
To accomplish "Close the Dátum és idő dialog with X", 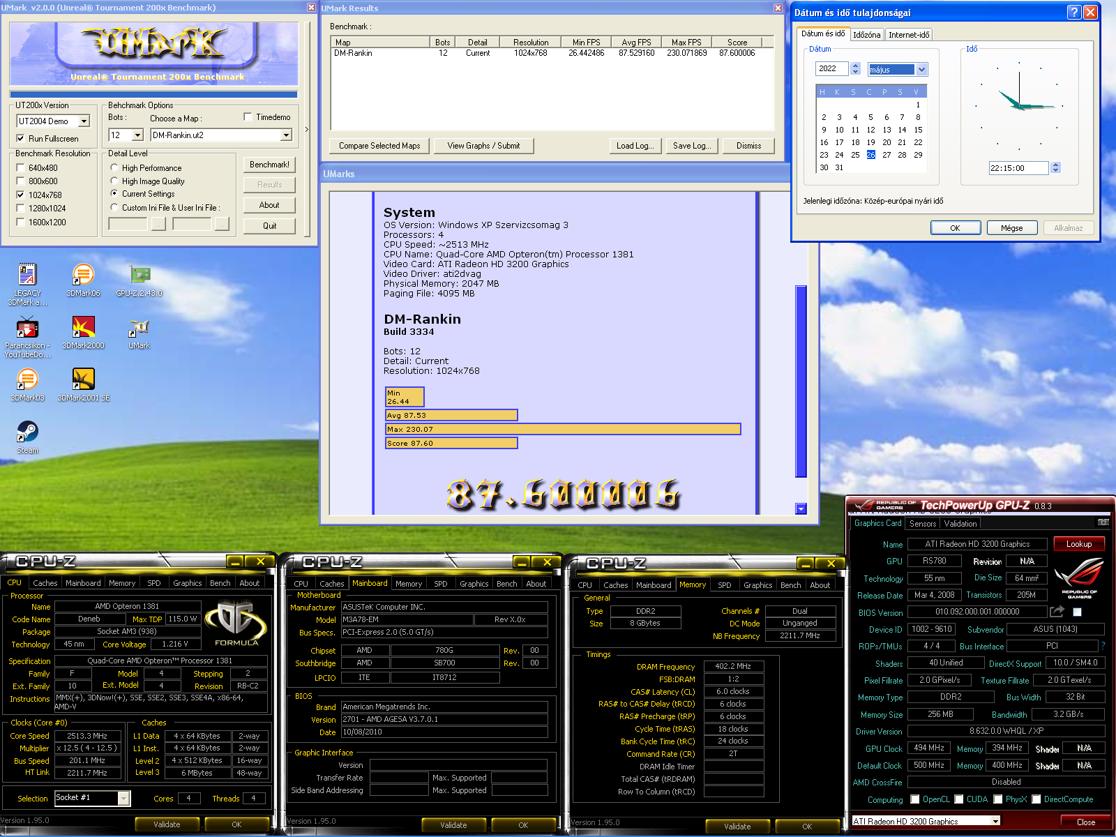I will pos(1090,13).
